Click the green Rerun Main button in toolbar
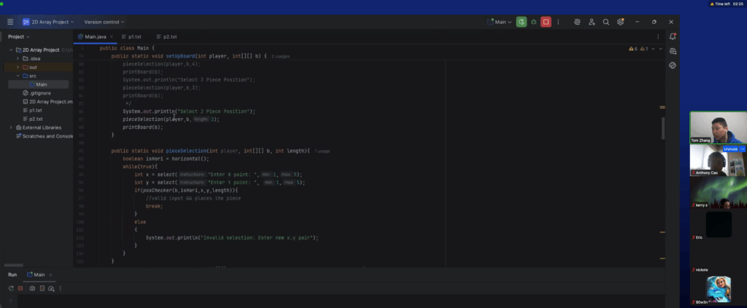This screenshot has height=308, width=747. point(522,22)
